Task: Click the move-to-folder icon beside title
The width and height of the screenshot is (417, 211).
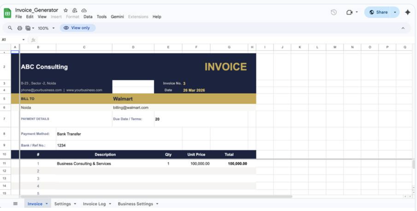Action: [x=75, y=10]
